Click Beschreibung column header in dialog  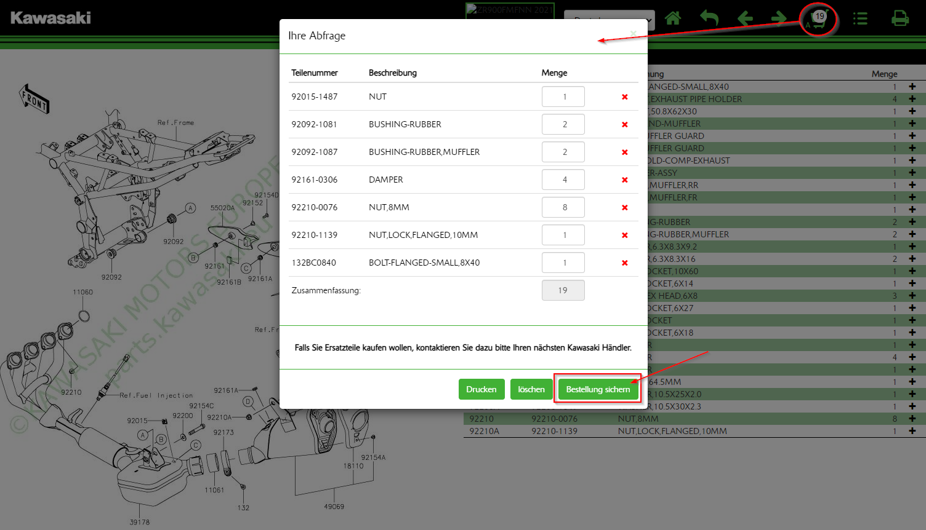393,73
